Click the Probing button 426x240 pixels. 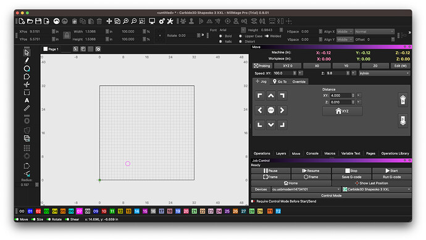click(262, 66)
